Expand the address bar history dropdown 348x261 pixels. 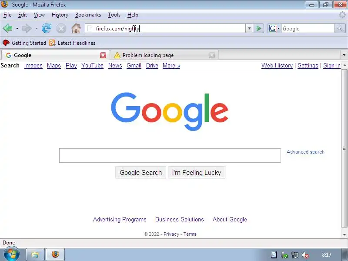point(249,28)
